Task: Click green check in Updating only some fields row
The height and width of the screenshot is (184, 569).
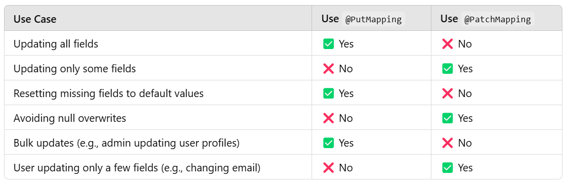Action: tap(448, 69)
